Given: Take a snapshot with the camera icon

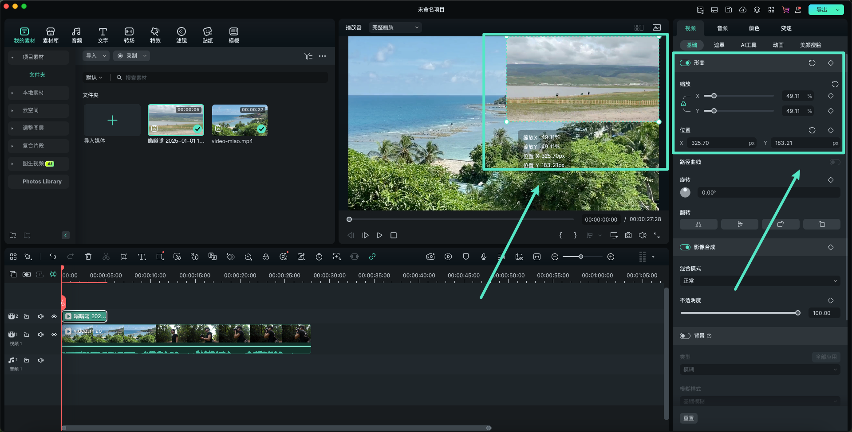Looking at the screenshot, I should [628, 235].
